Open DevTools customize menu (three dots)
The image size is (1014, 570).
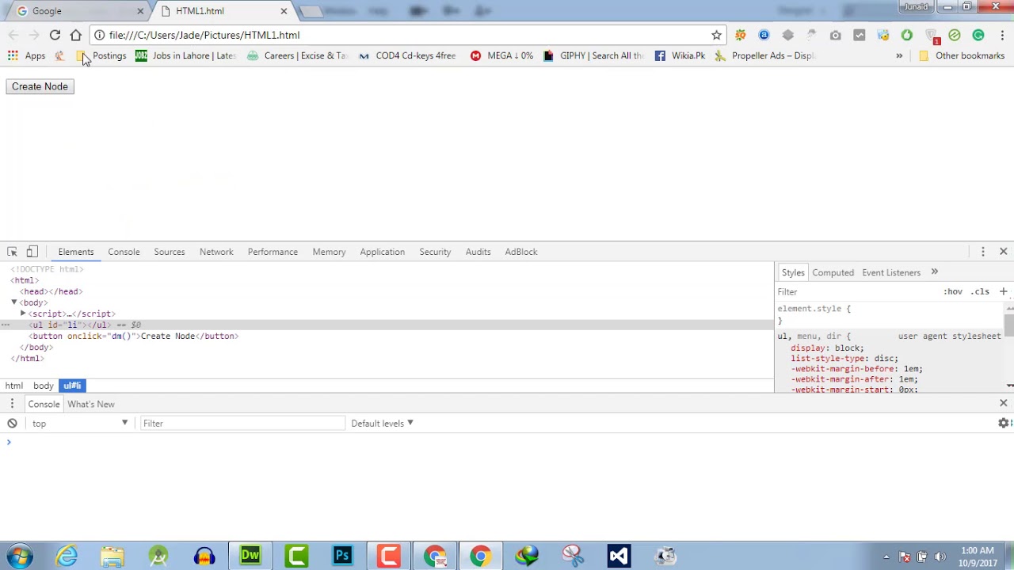coord(983,252)
